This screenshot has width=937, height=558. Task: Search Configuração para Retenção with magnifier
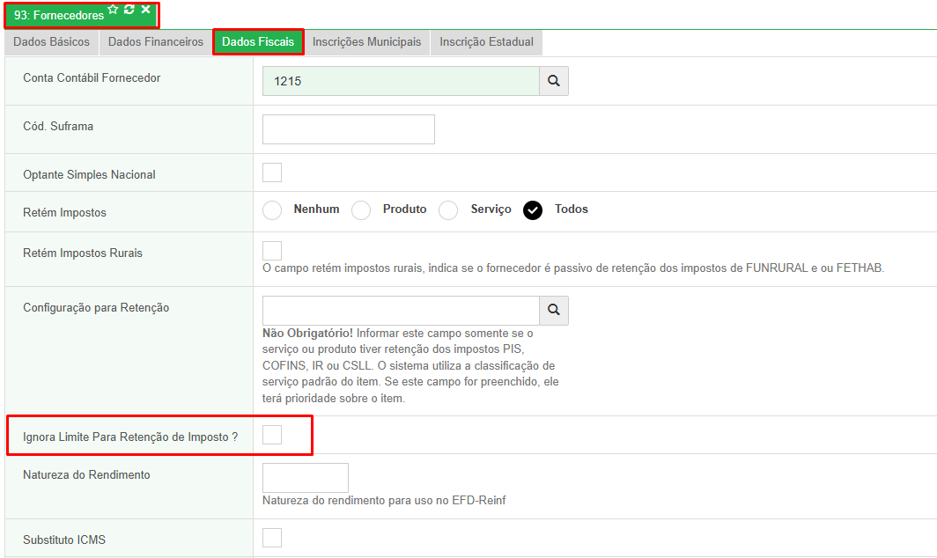tap(554, 310)
